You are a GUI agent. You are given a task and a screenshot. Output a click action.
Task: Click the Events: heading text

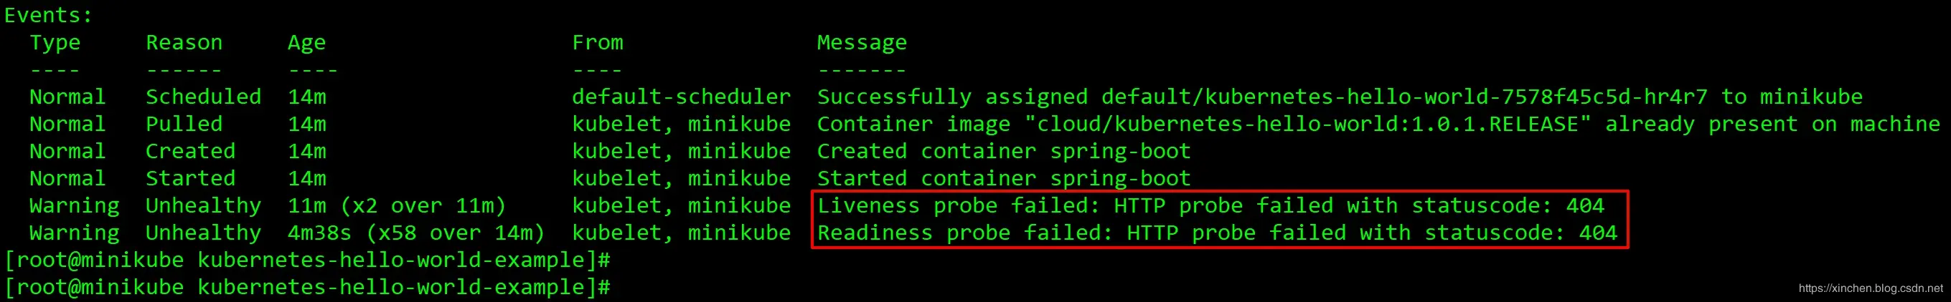tap(47, 15)
